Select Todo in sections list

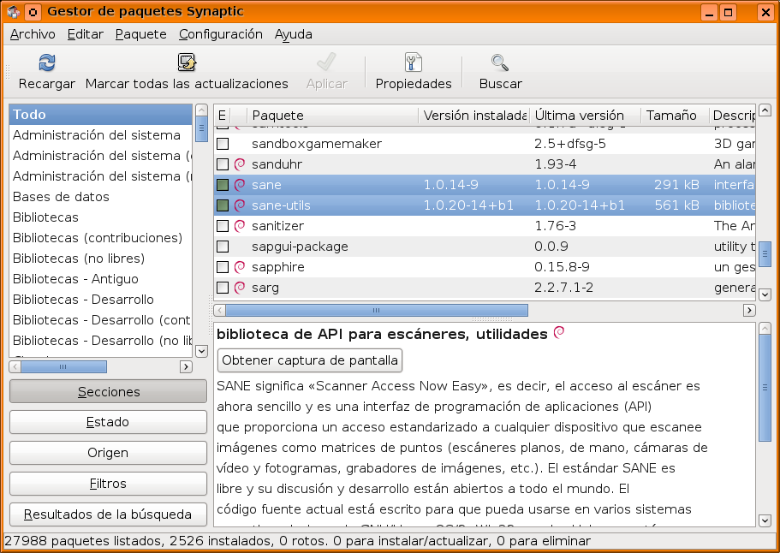tap(100, 115)
